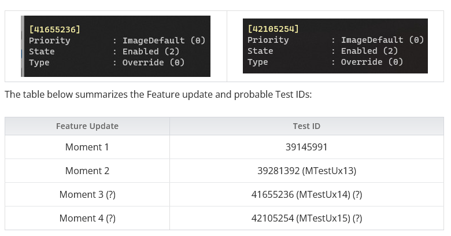Click the 42105254 (MTestUx15) cell

click(x=306, y=218)
